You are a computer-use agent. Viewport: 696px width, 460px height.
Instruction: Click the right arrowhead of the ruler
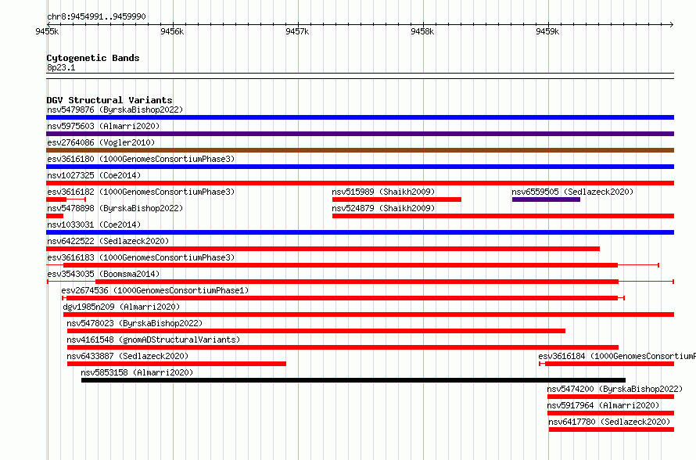coord(671,24)
